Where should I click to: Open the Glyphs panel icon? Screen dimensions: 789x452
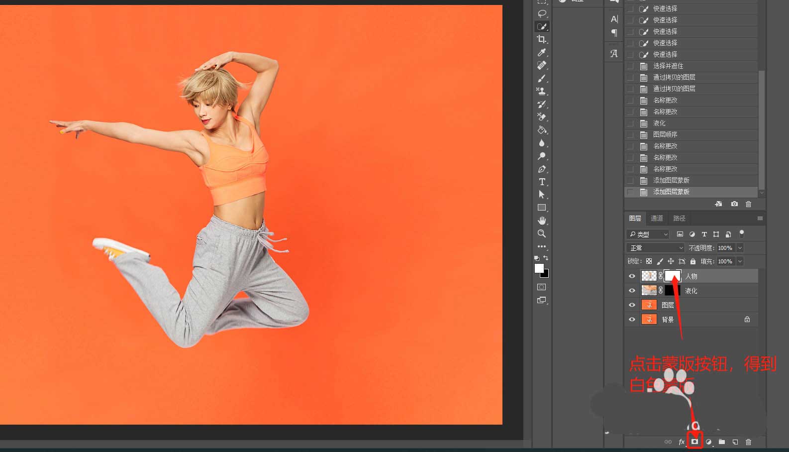(614, 53)
